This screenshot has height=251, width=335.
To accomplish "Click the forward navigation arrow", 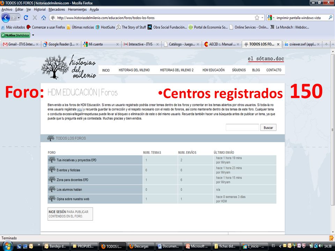I will [14, 18].
